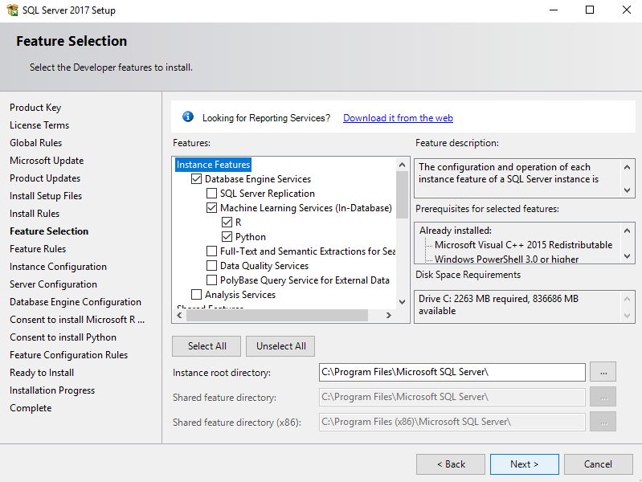
Task: Click the blue information icon
Action: [188, 117]
